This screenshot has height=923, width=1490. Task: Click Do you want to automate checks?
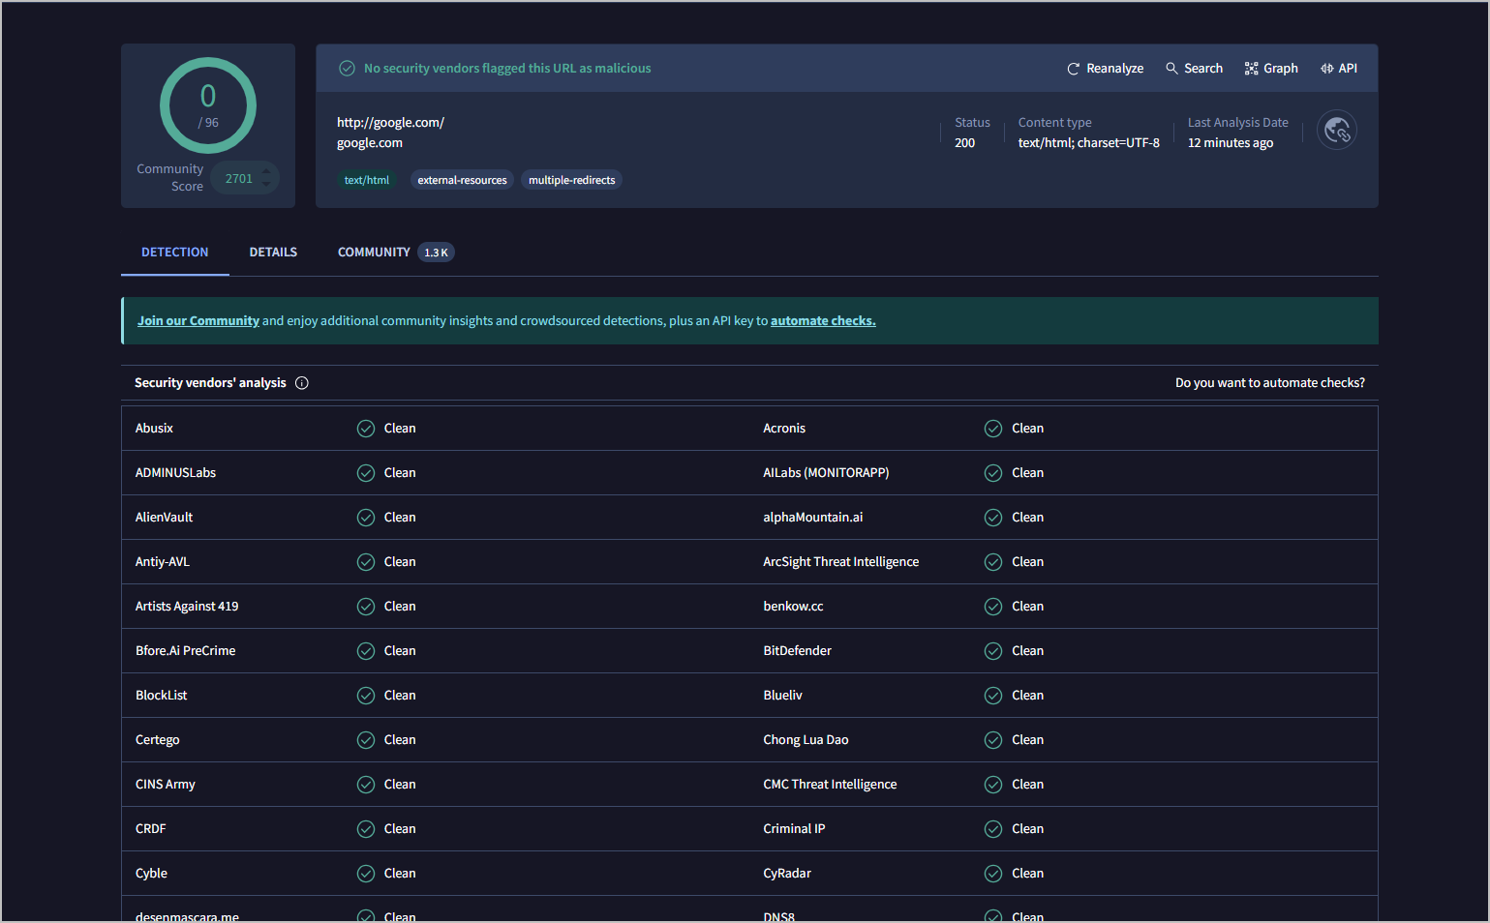[x=1270, y=383]
